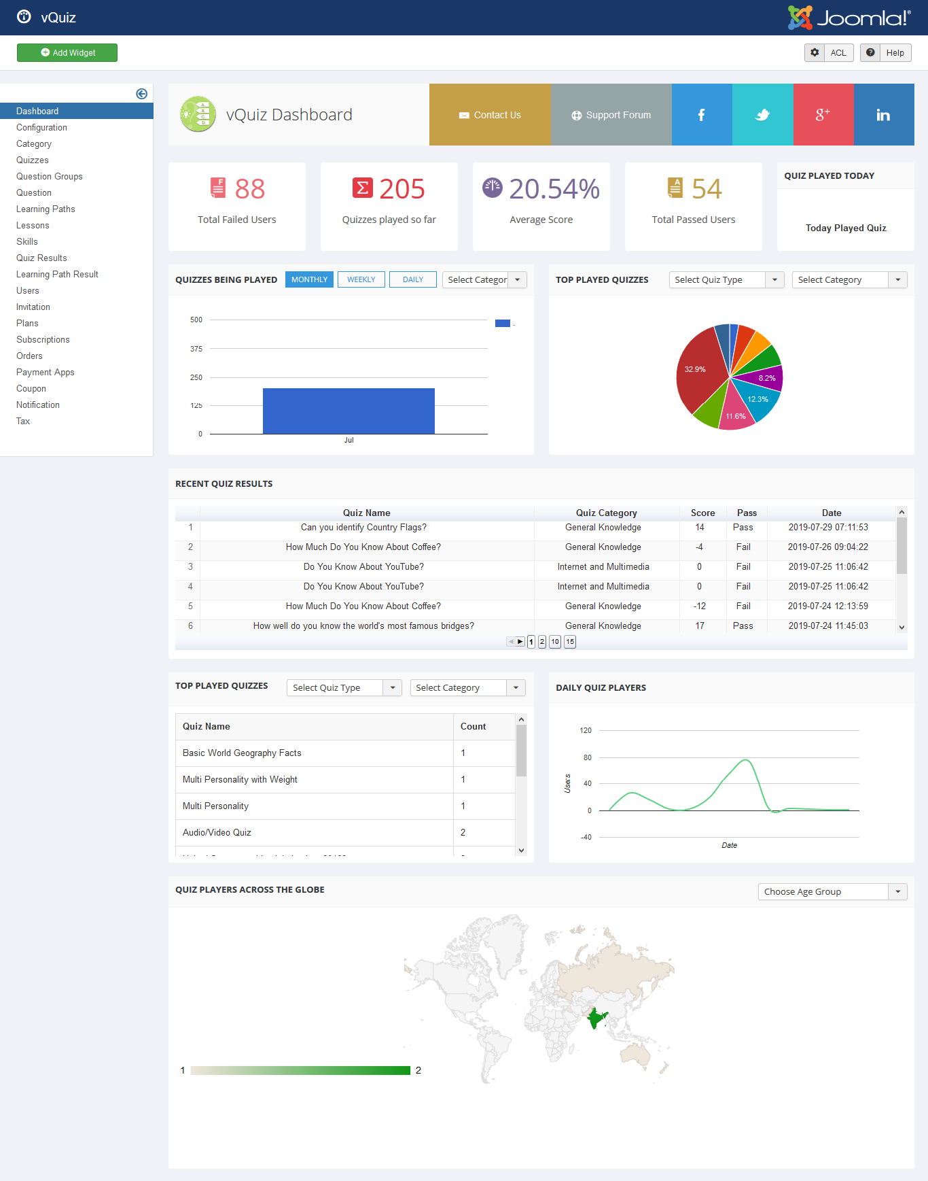Viewport: 928px width, 1181px height.
Task: Go to page 2 of recent results
Action: 542,641
